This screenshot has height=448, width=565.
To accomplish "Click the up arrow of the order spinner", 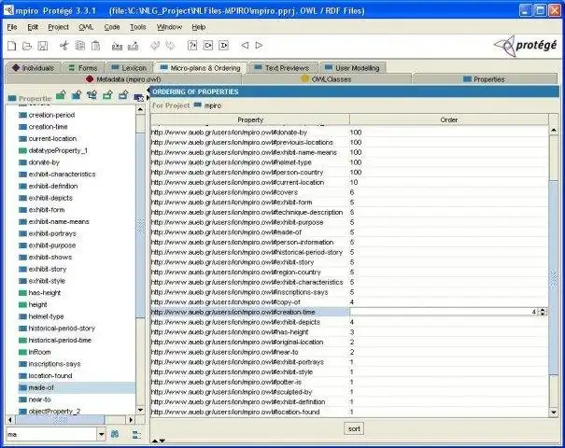I will pos(543,310).
